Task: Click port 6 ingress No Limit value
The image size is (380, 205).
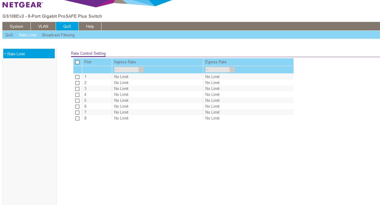Action: [121, 106]
